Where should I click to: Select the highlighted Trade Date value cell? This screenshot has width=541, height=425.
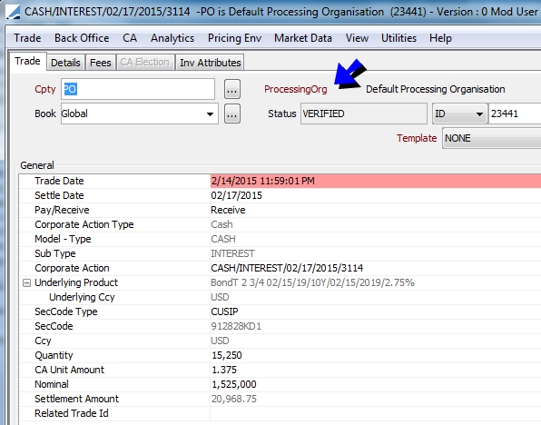(376, 181)
